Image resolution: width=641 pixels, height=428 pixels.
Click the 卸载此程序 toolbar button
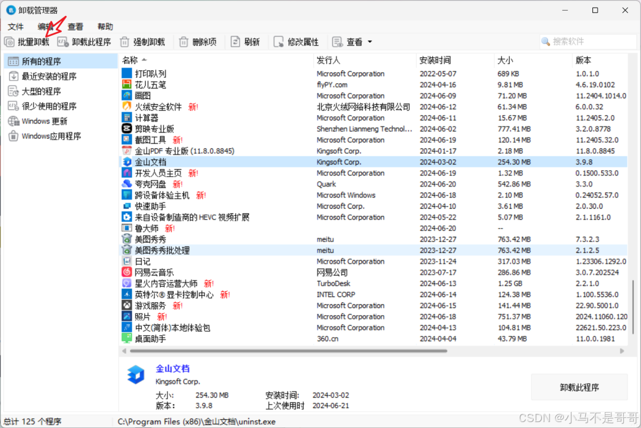(84, 42)
